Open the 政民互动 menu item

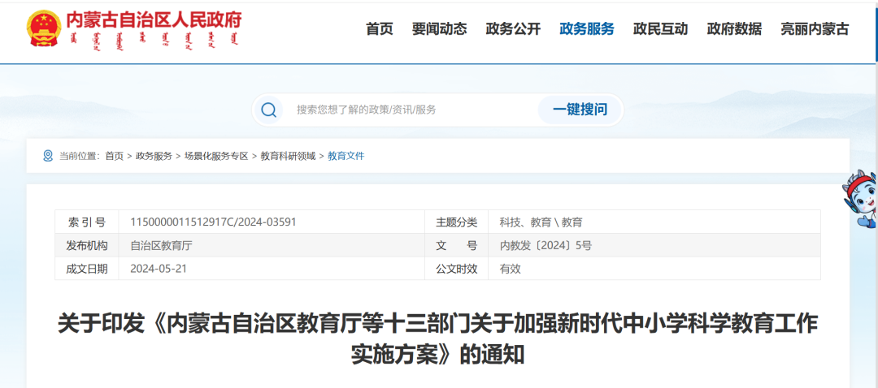[x=661, y=29]
